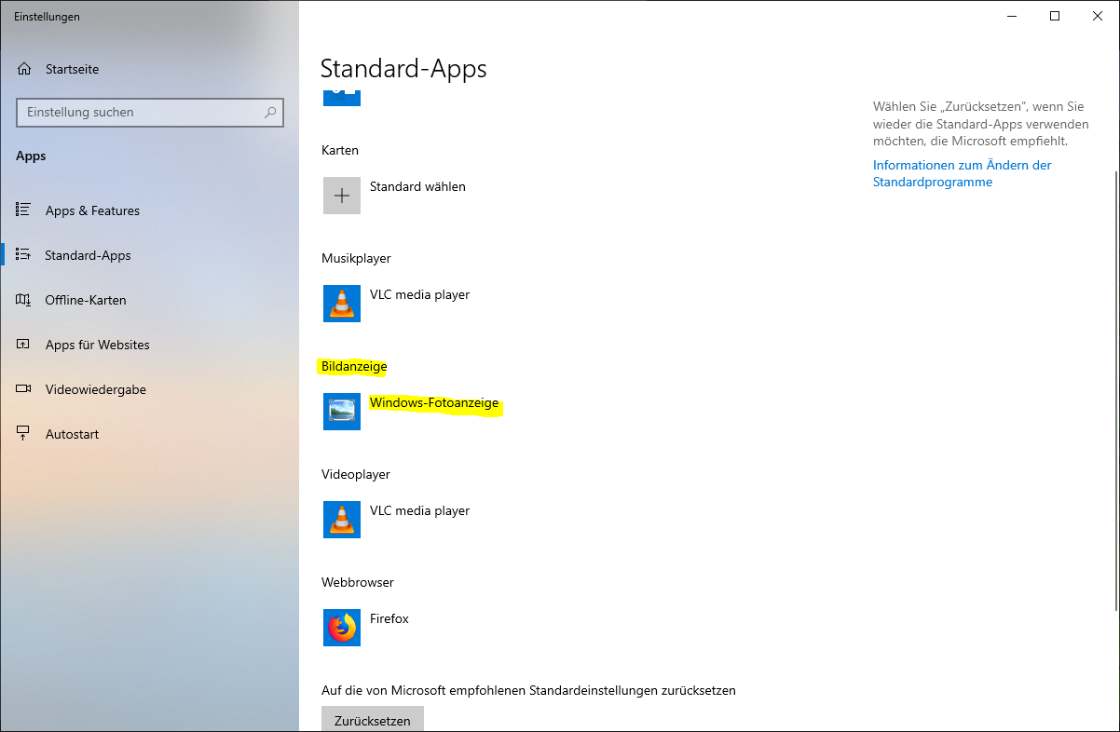
Task: Click the Offline-Karten map icon
Action: click(x=24, y=300)
